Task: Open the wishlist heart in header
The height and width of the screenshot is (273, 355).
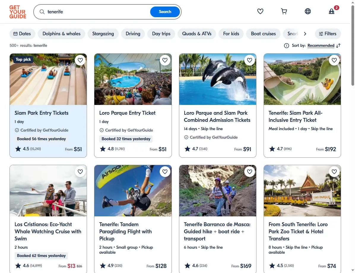Action: click(260, 11)
